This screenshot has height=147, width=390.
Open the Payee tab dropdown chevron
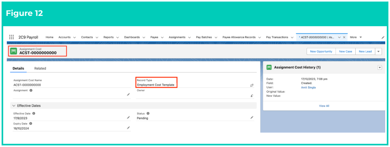coord(162,37)
